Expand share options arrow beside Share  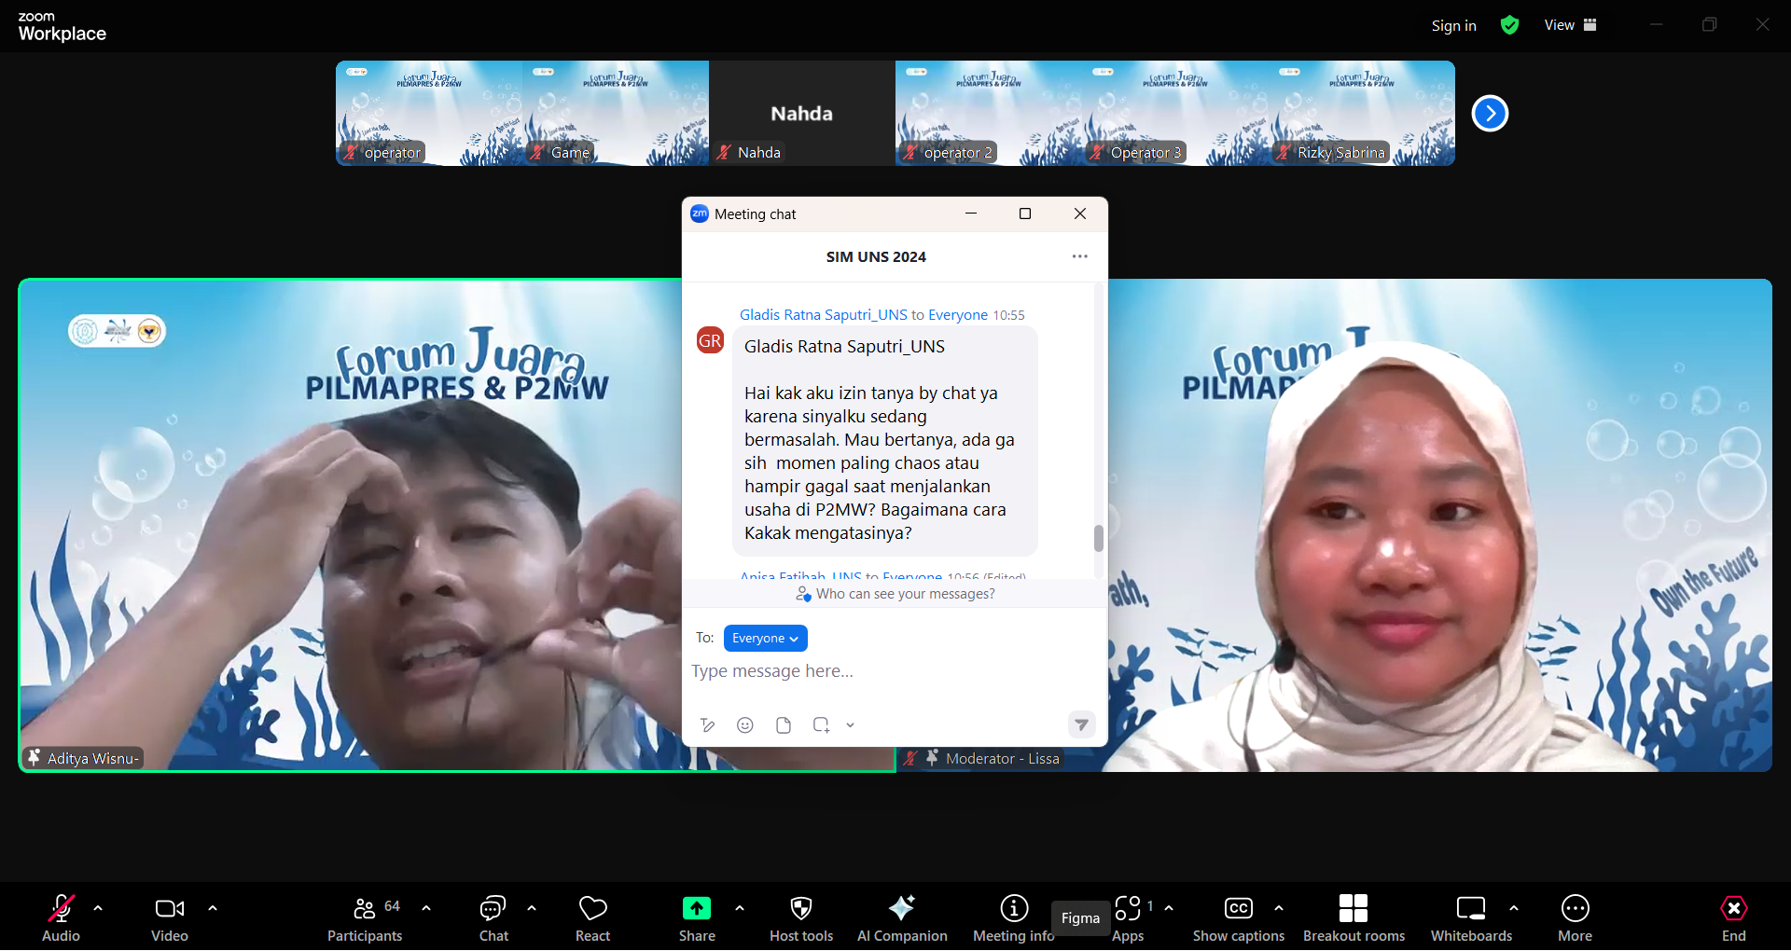tap(740, 907)
